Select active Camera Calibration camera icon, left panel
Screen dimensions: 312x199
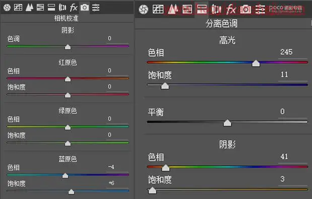tap(85, 8)
